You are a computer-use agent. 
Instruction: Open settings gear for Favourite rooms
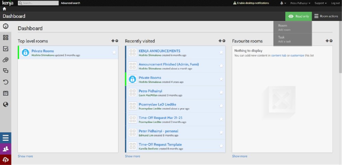point(331,41)
